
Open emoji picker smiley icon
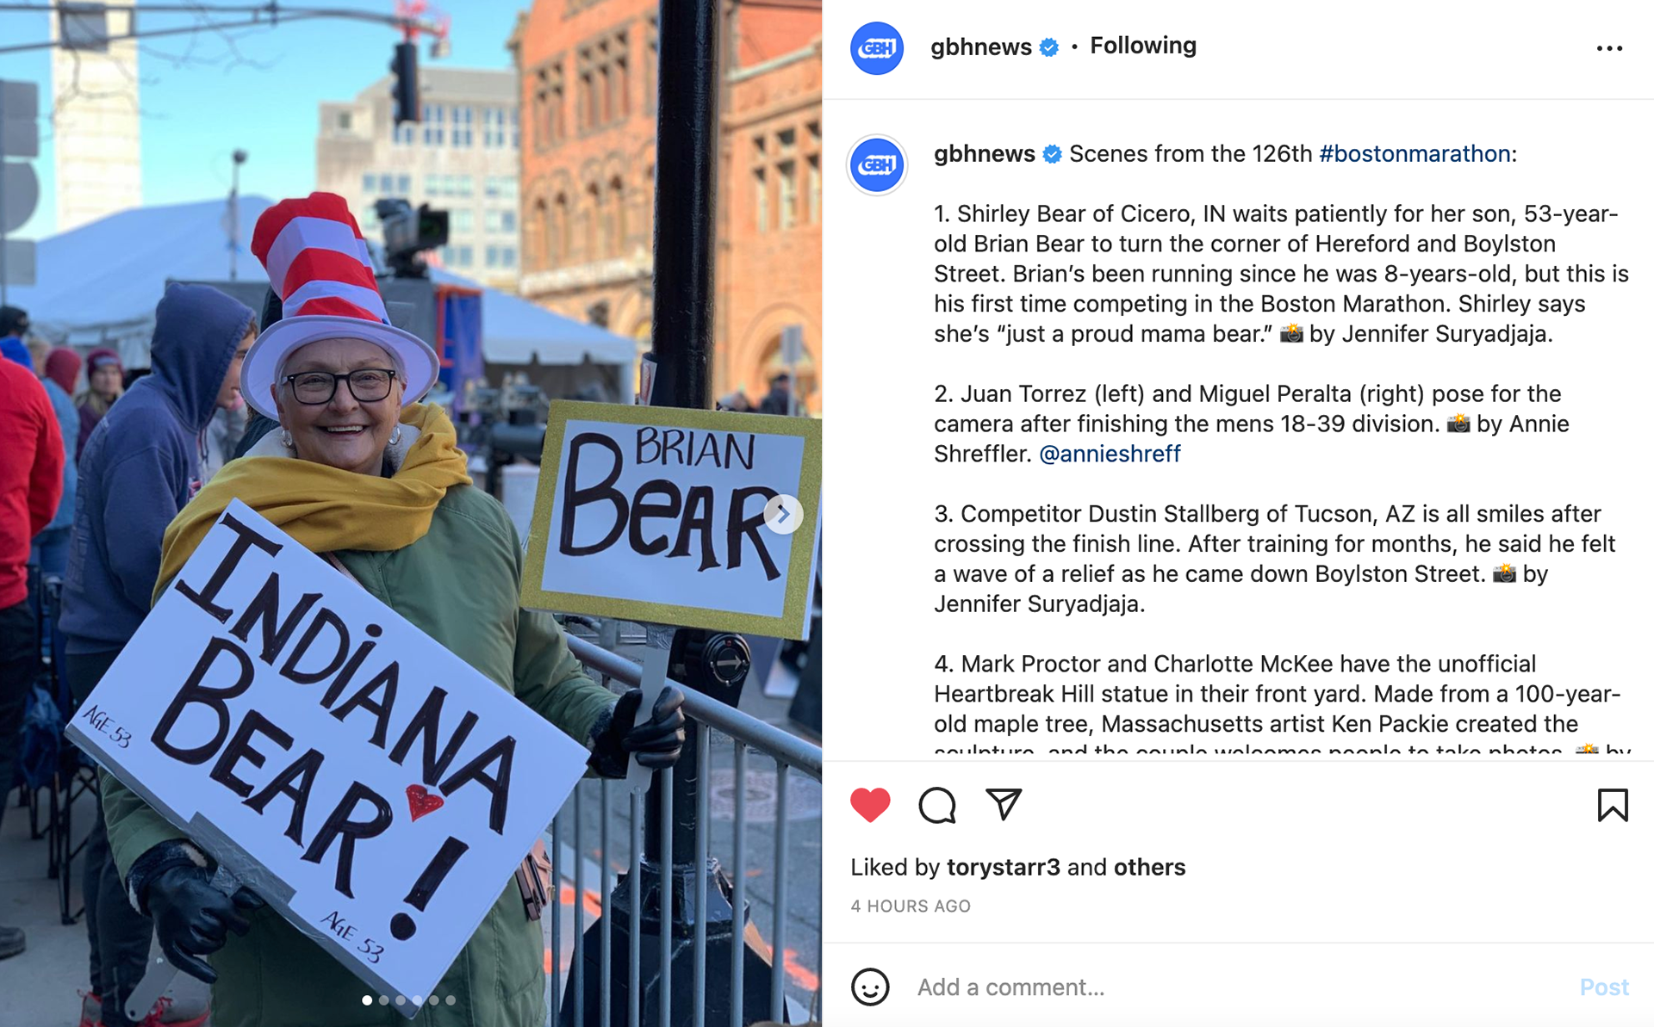point(870,987)
